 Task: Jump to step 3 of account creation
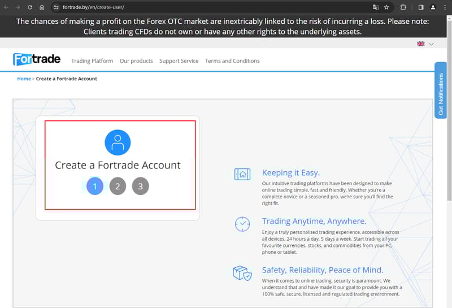tap(140, 186)
